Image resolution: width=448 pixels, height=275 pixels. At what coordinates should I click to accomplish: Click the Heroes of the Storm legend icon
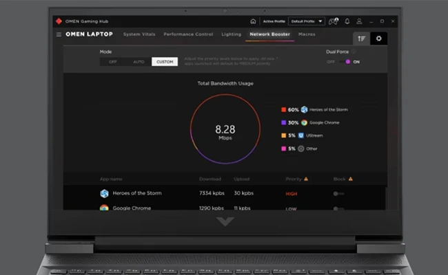tap(304, 109)
